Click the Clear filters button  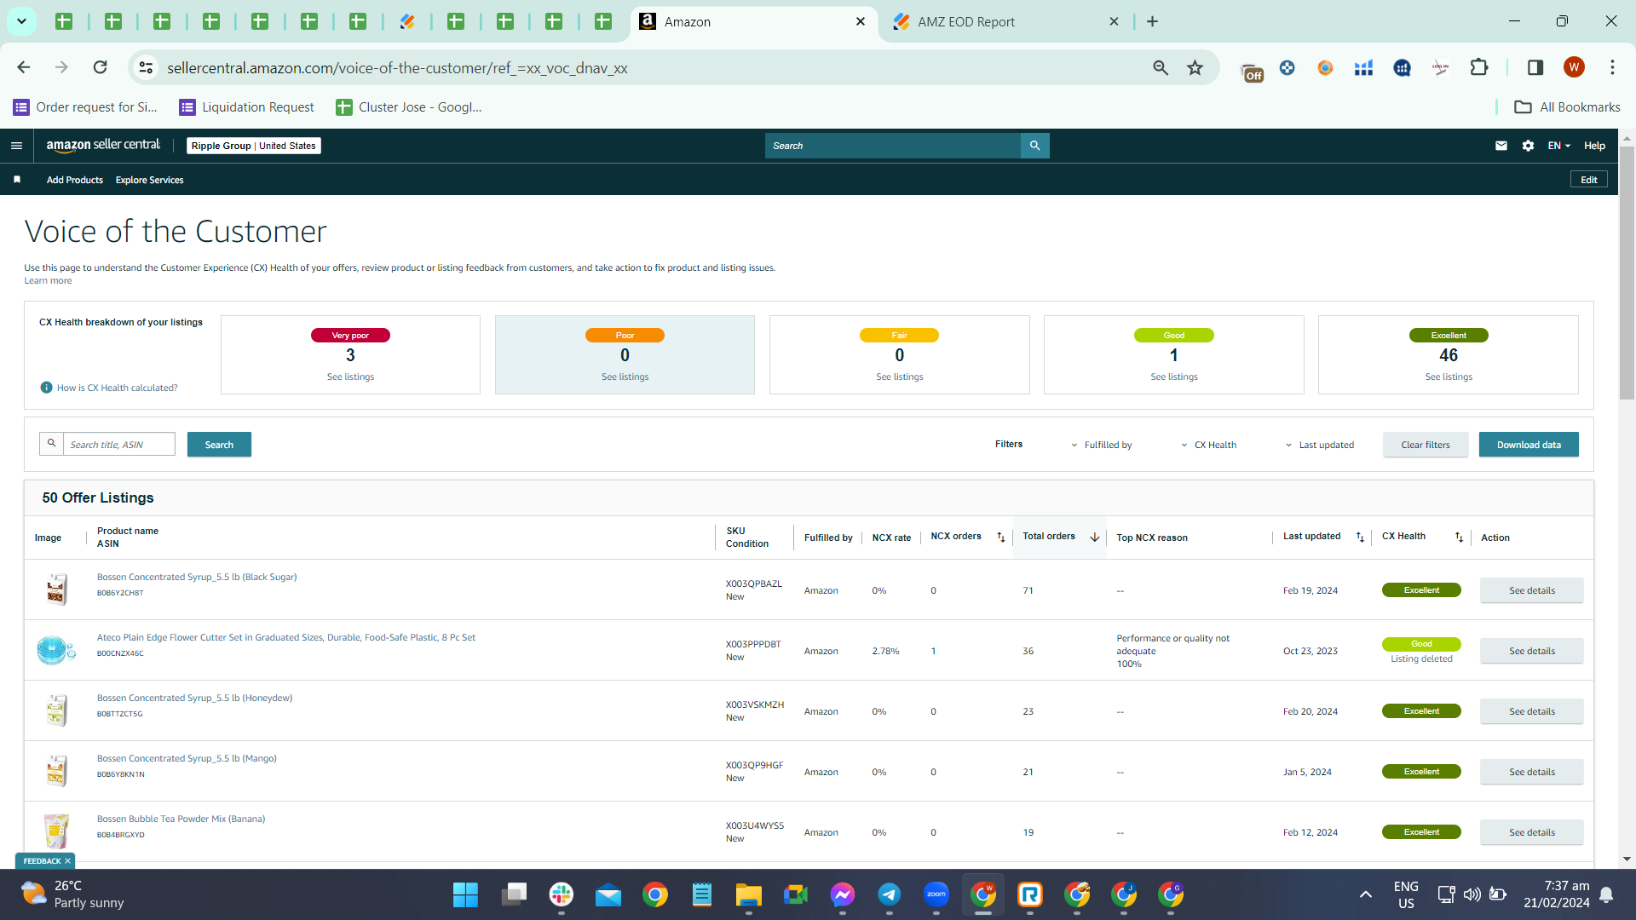1426,445
